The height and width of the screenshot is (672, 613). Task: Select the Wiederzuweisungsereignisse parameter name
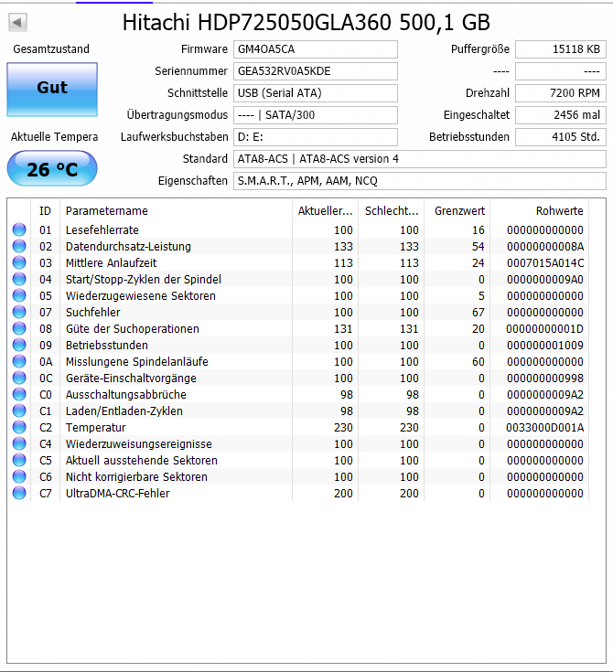[138, 444]
